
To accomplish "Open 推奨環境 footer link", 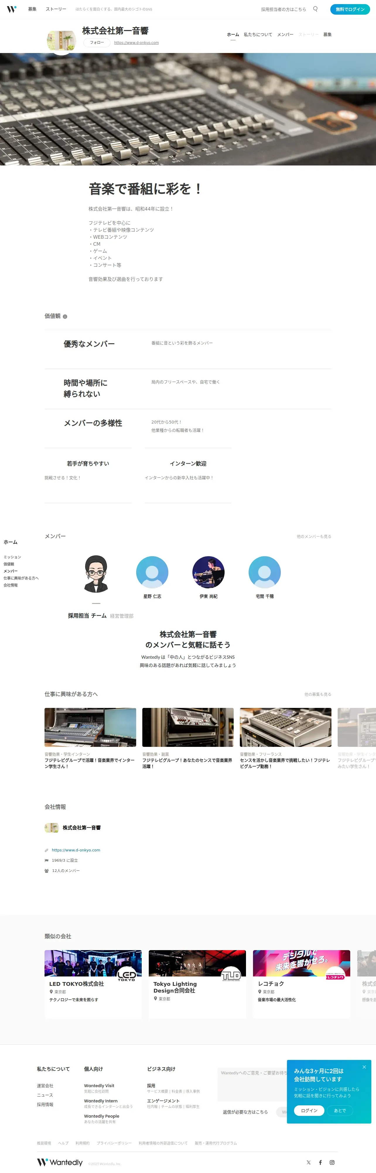I will (44, 1143).
